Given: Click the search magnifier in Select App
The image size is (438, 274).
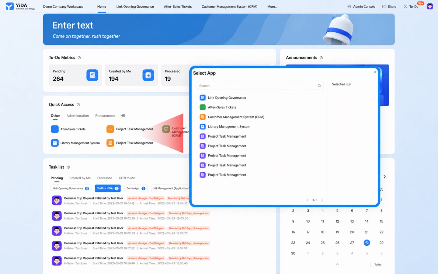Looking at the screenshot, I should click(319, 86).
